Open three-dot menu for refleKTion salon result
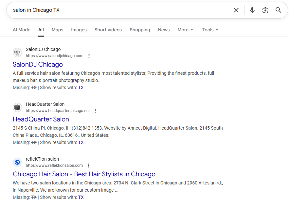 [88, 166]
